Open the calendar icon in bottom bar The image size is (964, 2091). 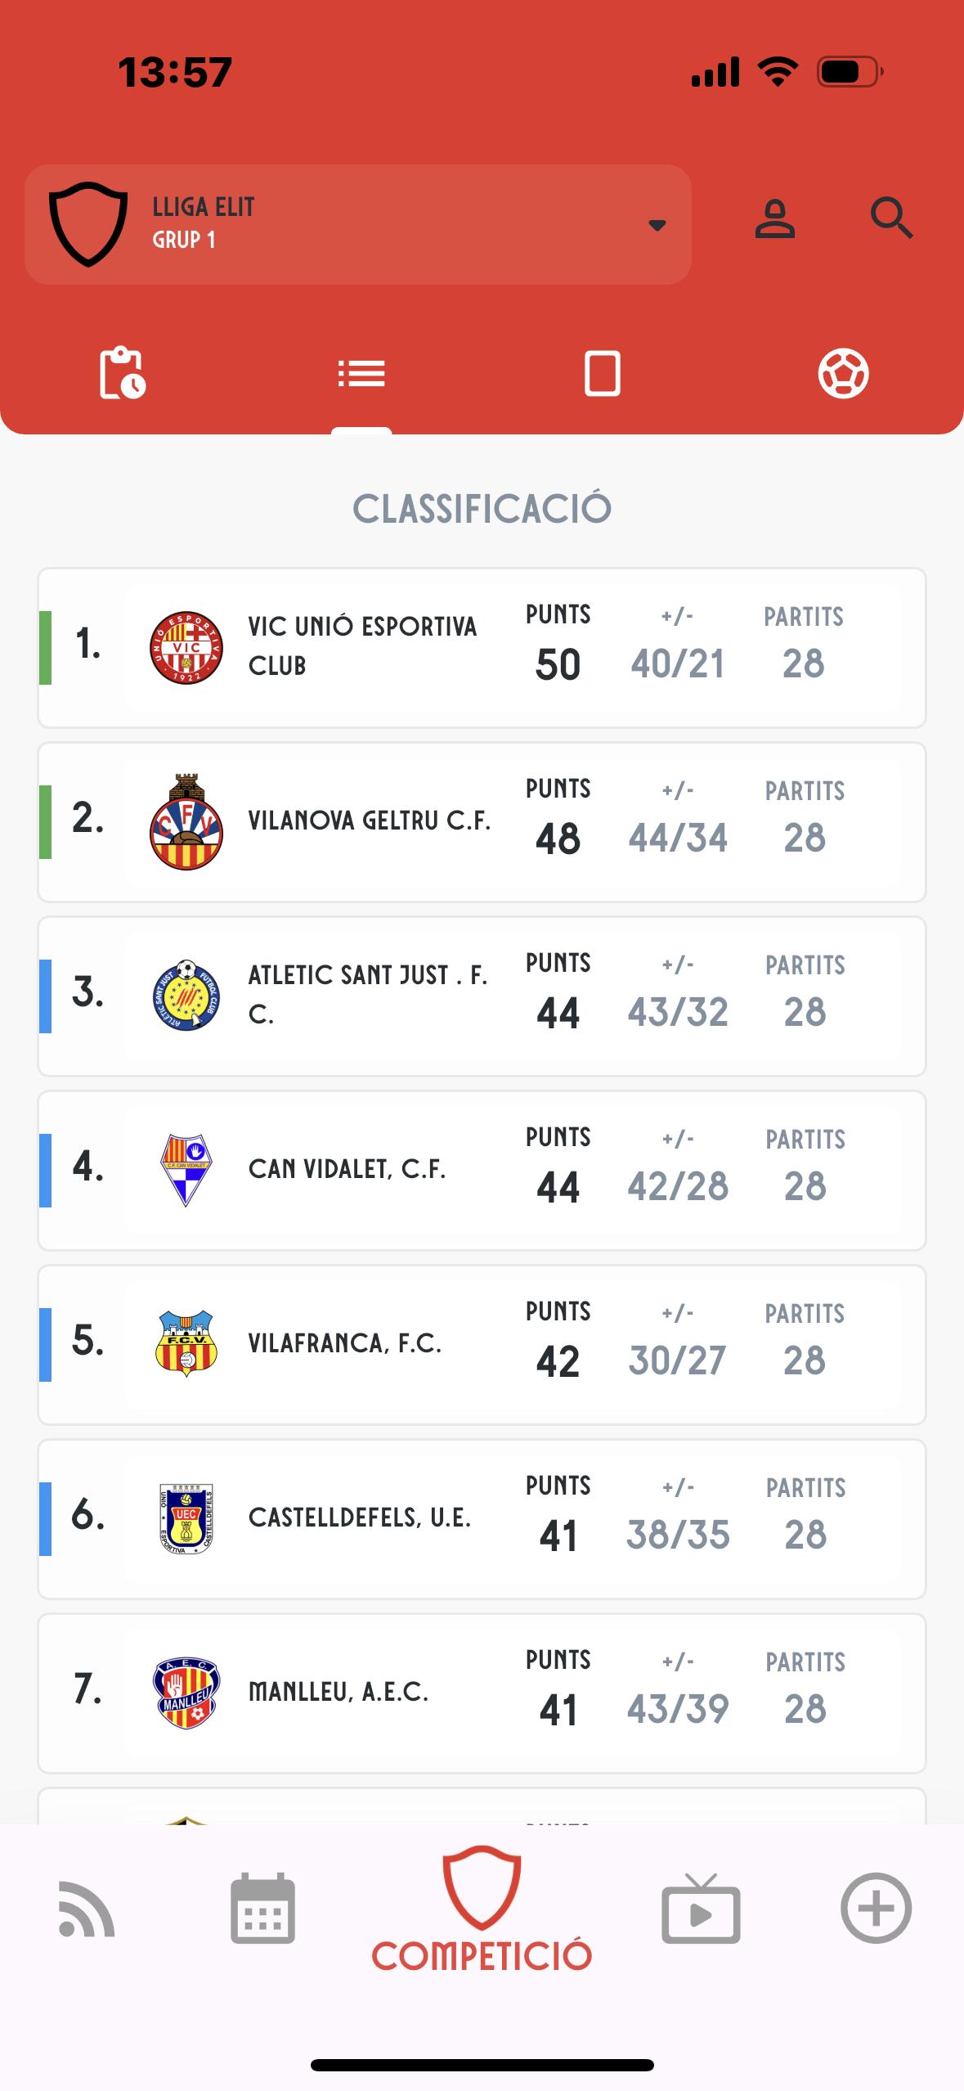pos(262,1908)
